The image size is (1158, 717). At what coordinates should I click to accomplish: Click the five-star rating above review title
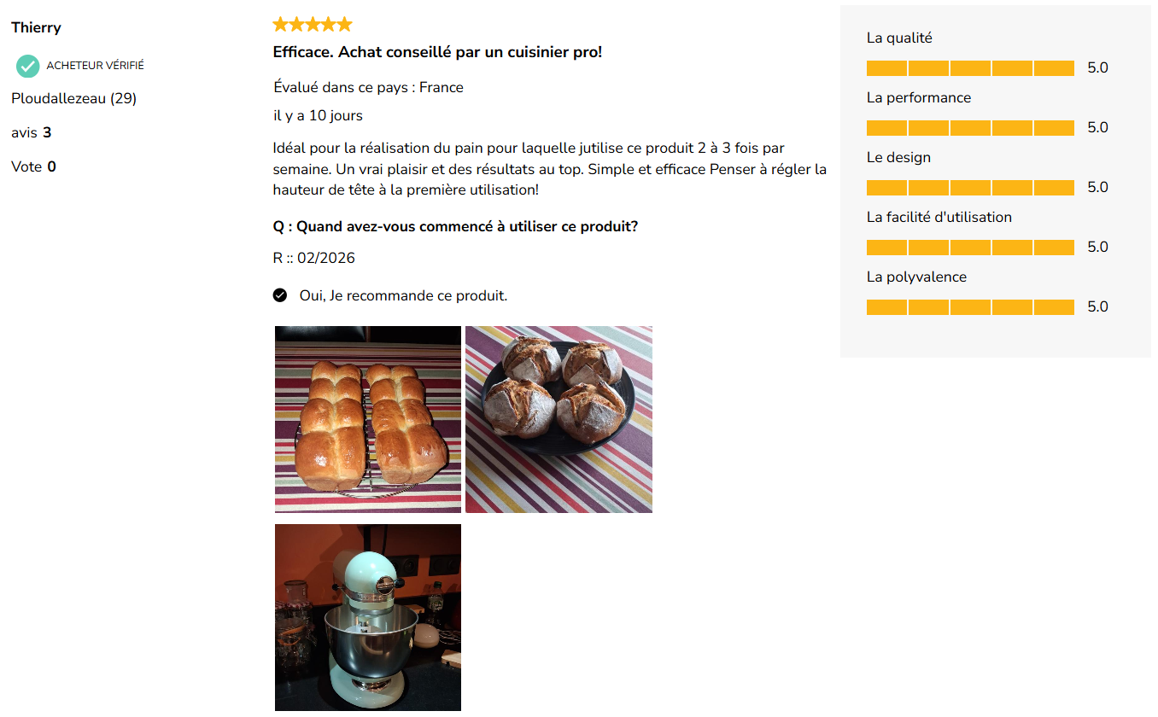point(312,25)
